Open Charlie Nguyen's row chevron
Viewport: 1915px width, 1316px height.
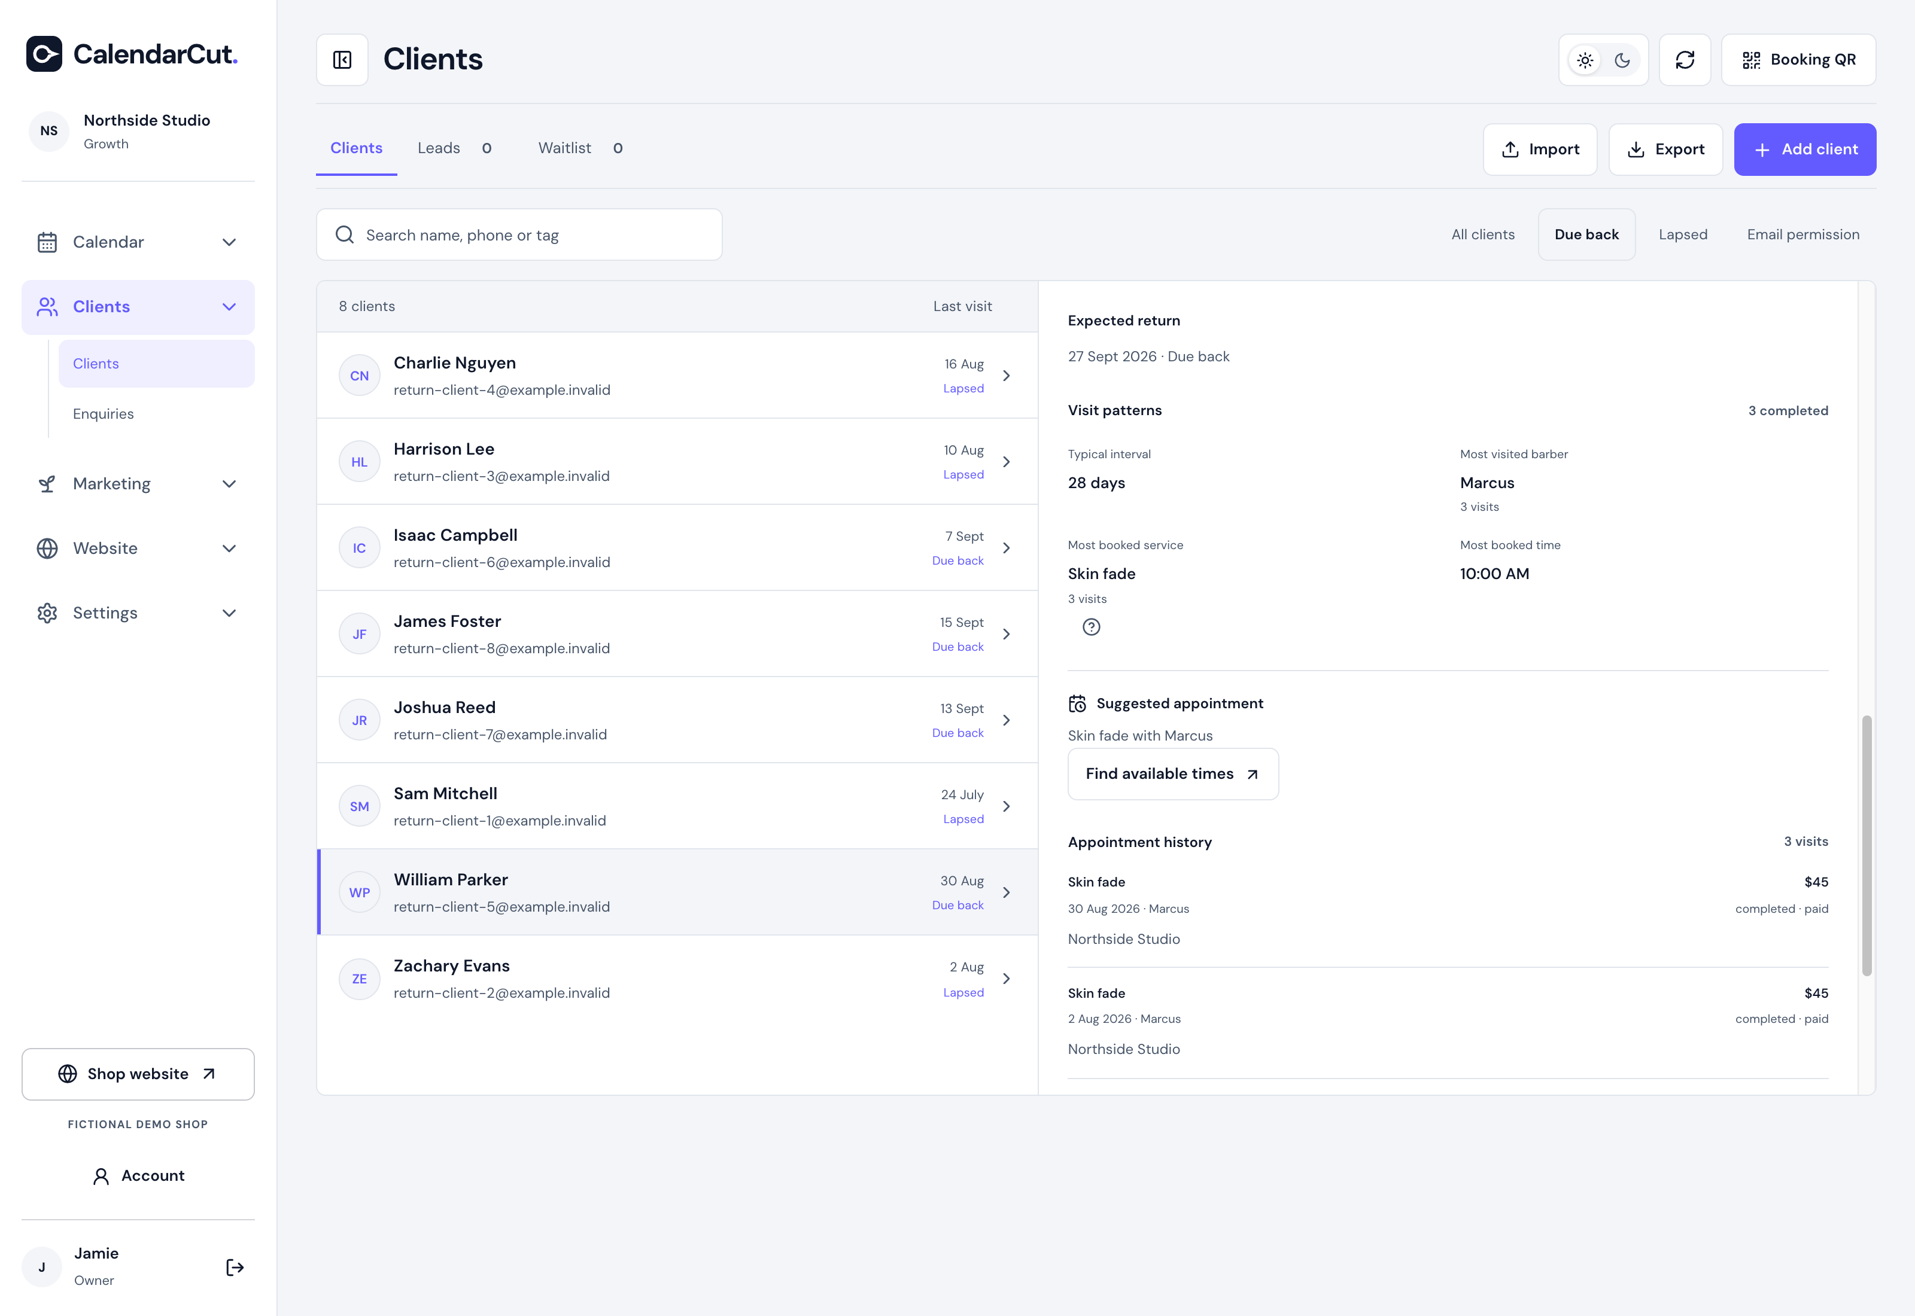coord(1006,376)
